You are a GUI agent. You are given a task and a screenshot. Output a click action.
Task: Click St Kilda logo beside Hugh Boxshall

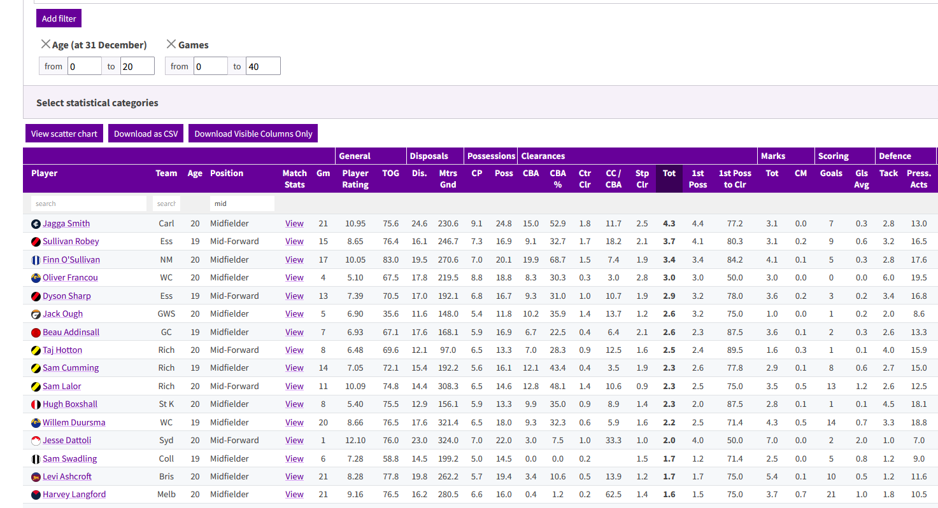pos(36,404)
